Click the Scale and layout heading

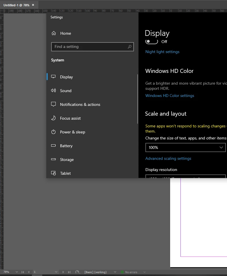pos(166,114)
